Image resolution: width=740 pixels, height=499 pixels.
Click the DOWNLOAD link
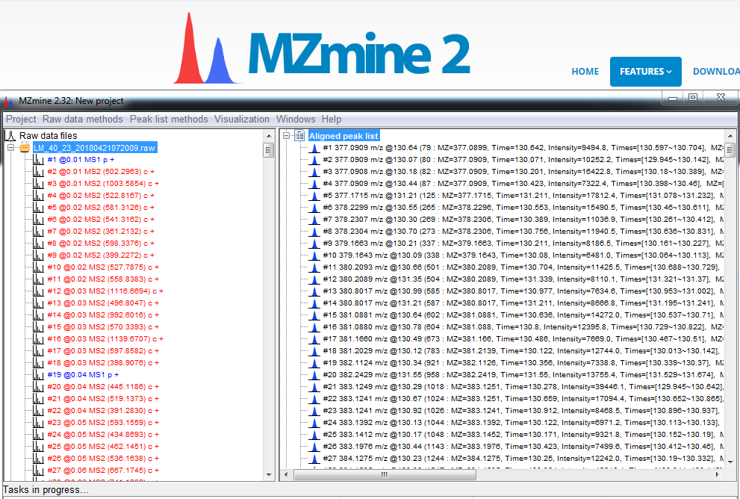(715, 72)
